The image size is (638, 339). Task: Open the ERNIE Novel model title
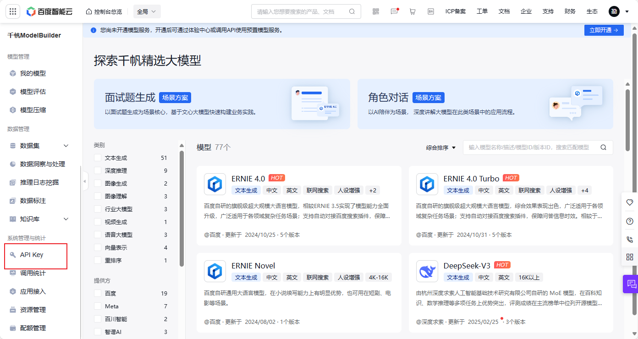[253, 266]
